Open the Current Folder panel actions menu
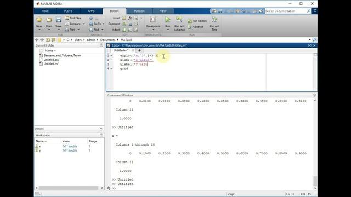Image resolution: width=351 pixels, height=197 pixels. click(x=101, y=45)
